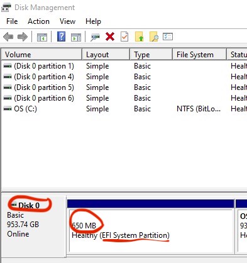The width and height of the screenshot is (247, 263).
Task: Open the Action menu
Action: (x=38, y=21)
